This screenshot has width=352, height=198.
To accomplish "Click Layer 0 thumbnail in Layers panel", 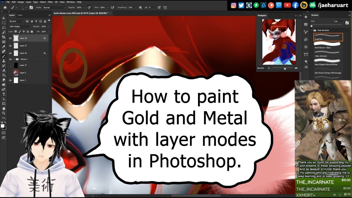I will pos(15,72).
